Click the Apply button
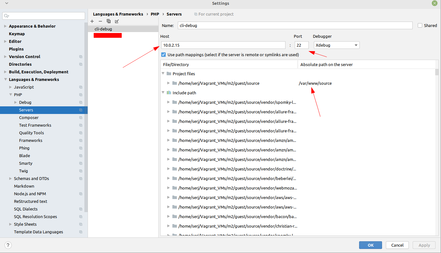The height and width of the screenshot is (253, 441). 424,245
